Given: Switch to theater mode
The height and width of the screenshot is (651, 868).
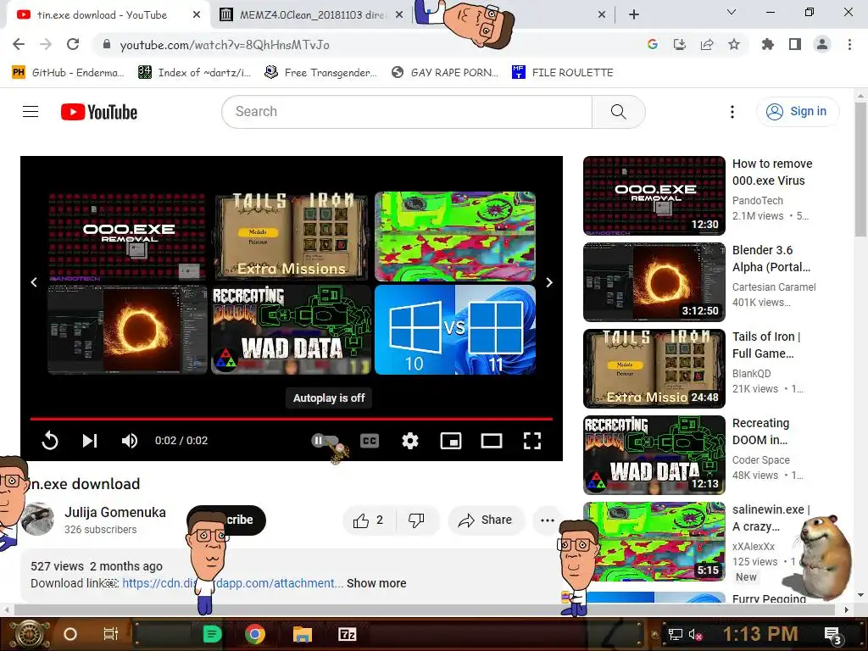Looking at the screenshot, I should tap(492, 441).
